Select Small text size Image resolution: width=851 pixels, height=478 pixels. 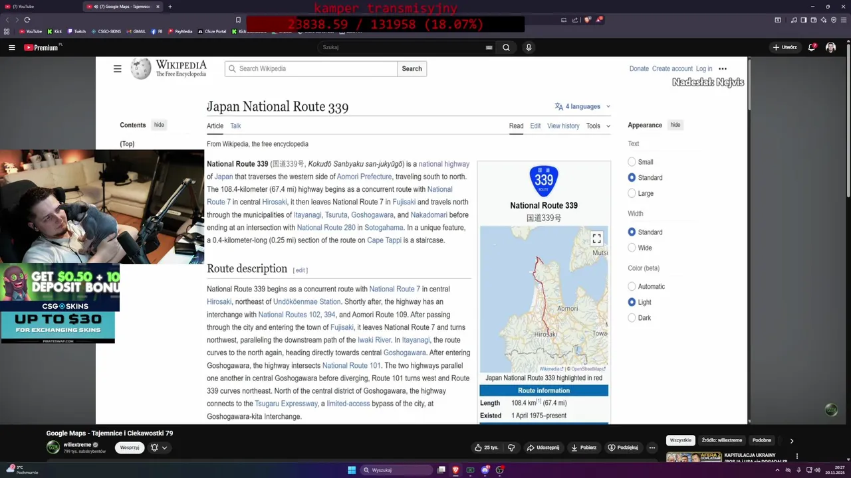(x=632, y=162)
